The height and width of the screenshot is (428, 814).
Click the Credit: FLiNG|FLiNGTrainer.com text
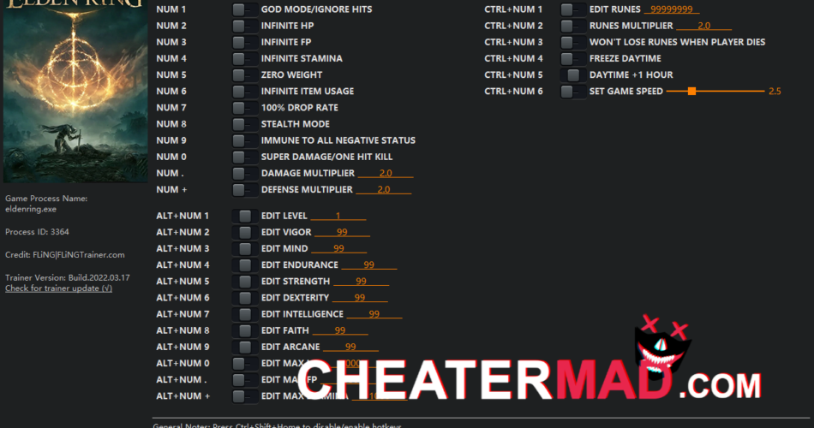[65, 255]
